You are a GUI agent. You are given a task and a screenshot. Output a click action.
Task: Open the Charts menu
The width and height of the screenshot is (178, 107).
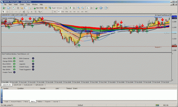pyautogui.click(x=22, y=5)
